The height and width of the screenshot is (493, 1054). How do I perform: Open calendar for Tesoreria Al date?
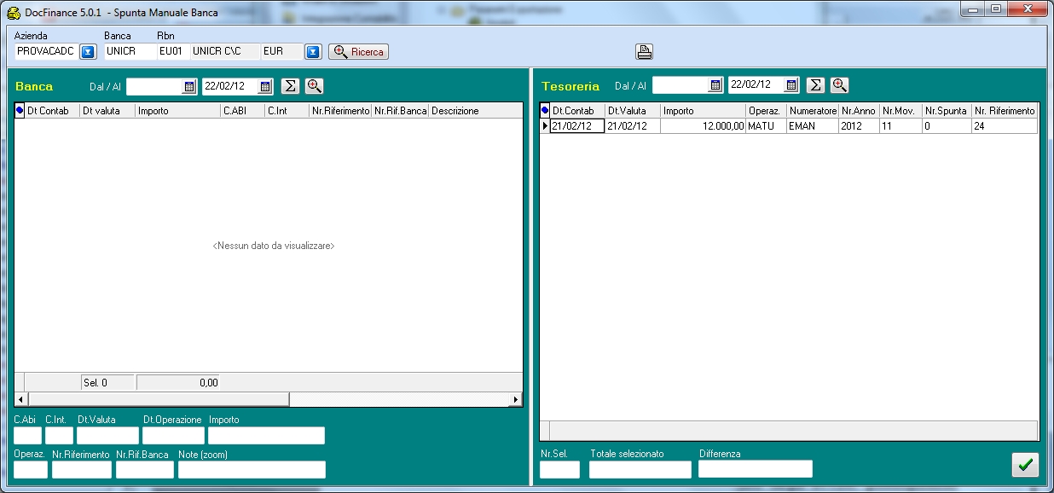click(x=791, y=85)
